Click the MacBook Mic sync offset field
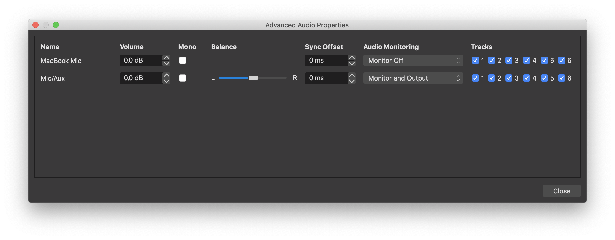Viewport: 615px width, 240px height. [x=326, y=60]
